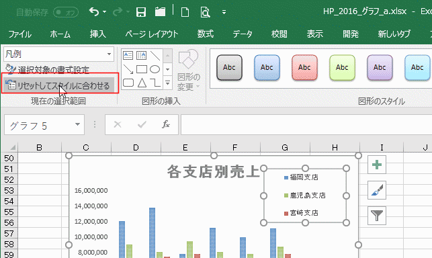The image size is (432, 258).
Task: Expand the 凡例 chart element dropdown
Action: click(x=109, y=54)
